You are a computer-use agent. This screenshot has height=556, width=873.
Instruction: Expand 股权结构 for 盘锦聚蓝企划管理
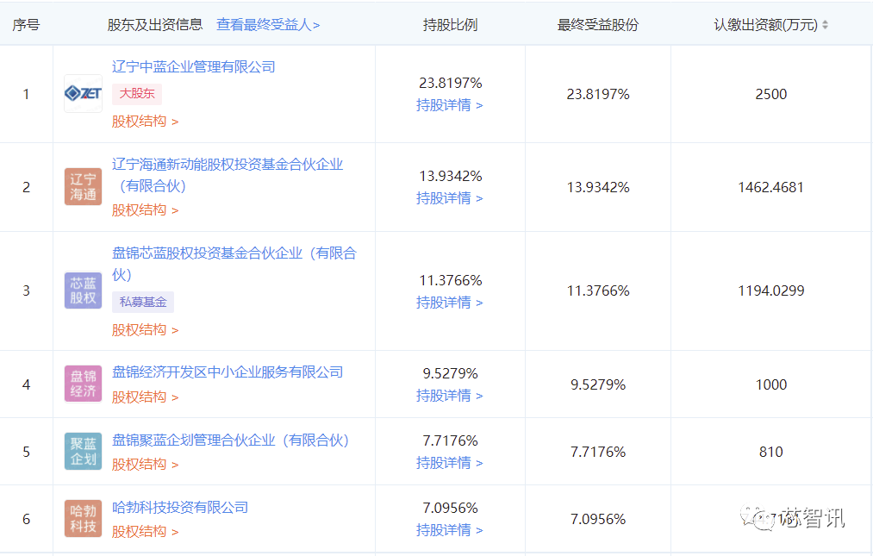coord(146,465)
